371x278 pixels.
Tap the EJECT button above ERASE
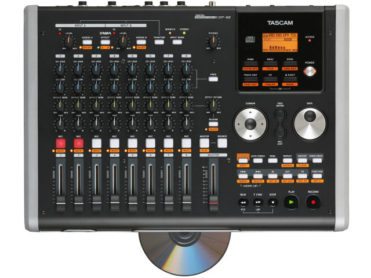click(290, 79)
